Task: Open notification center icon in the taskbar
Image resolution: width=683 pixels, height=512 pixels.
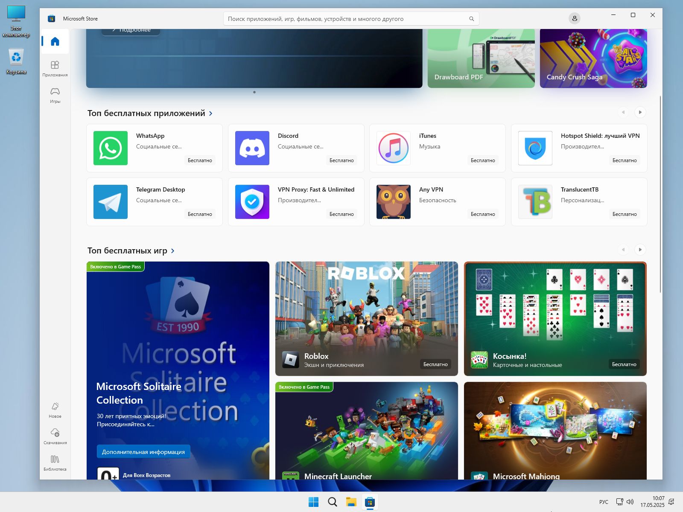Action: point(671,502)
